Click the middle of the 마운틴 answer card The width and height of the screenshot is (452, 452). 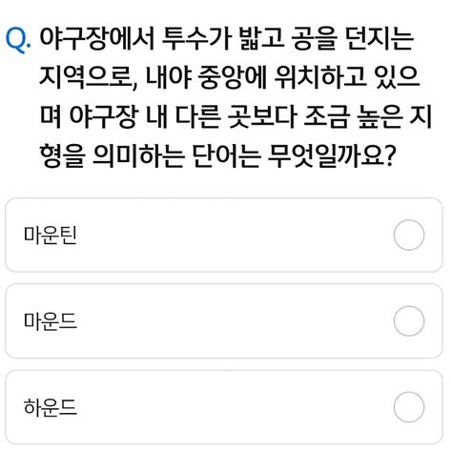tap(224, 235)
